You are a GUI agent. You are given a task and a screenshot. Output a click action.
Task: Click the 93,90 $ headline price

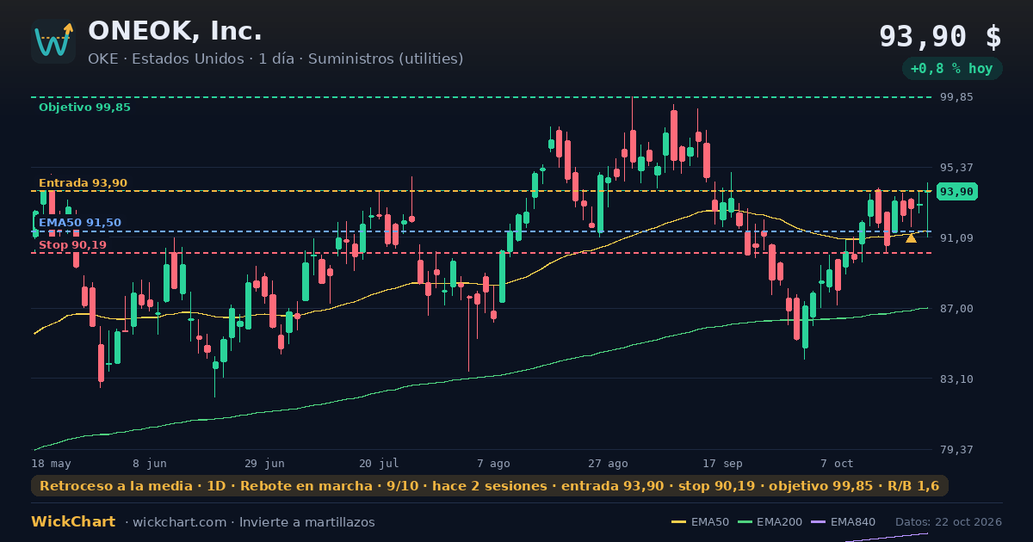pos(940,37)
